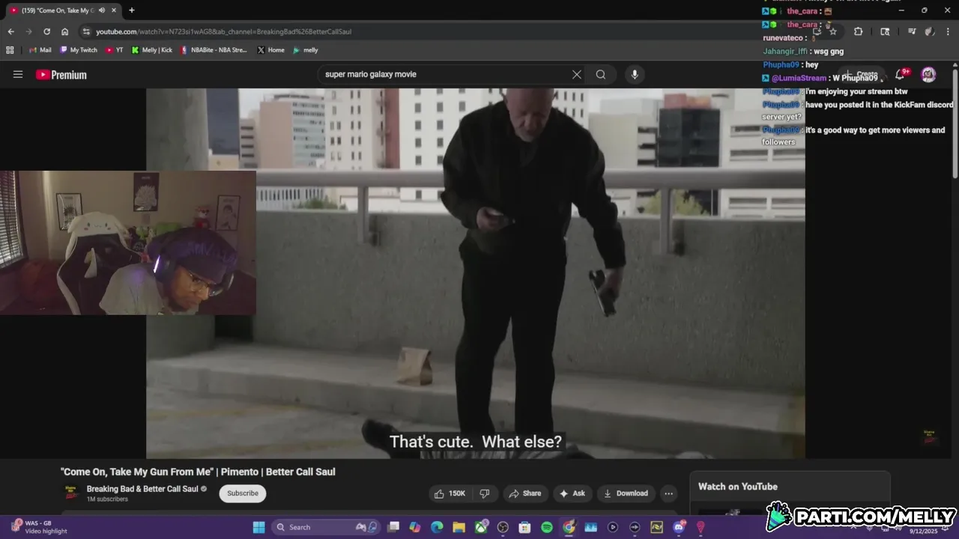Open the Windows Start menu
This screenshot has height=539, width=959.
click(258, 527)
